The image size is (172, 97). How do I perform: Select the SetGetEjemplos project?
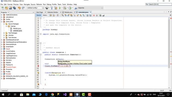pos(11,78)
